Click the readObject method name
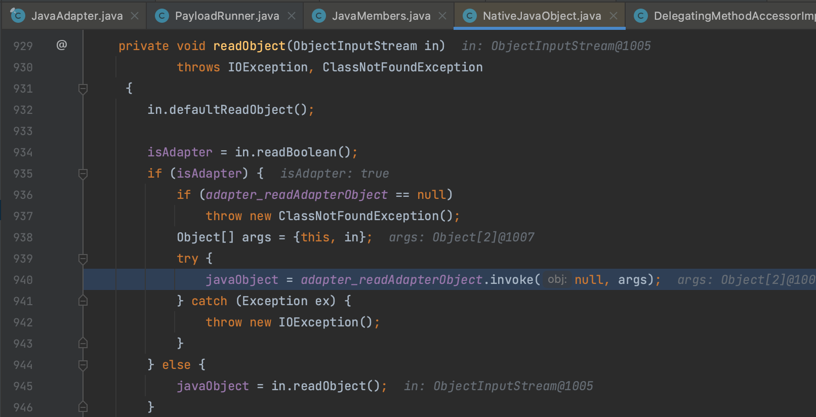816x417 pixels. (x=249, y=46)
